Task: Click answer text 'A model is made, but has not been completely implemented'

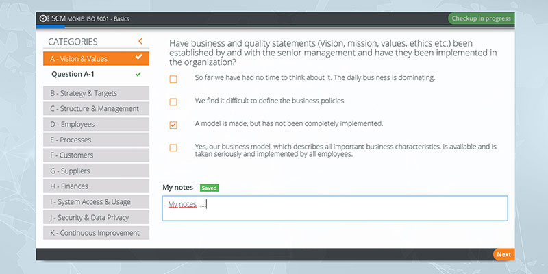Action: pyautogui.click(x=289, y=123)
